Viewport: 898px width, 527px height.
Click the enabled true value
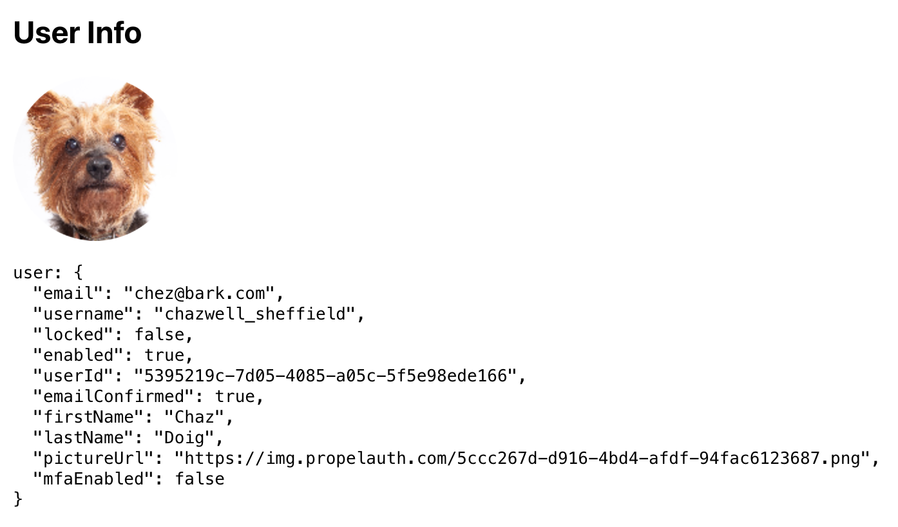164,356
